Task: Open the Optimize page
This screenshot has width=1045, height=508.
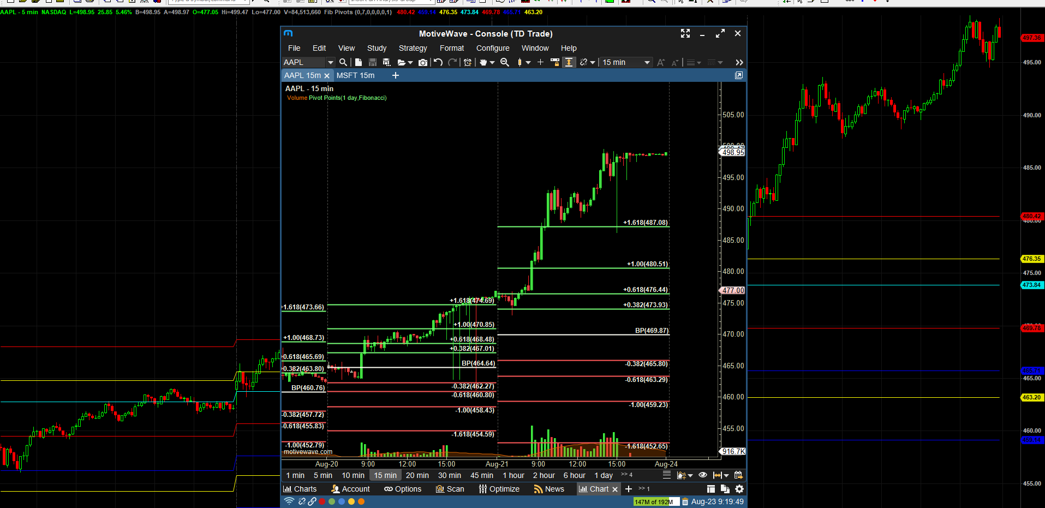Action: pyautogui.click(x=499, y=489)
